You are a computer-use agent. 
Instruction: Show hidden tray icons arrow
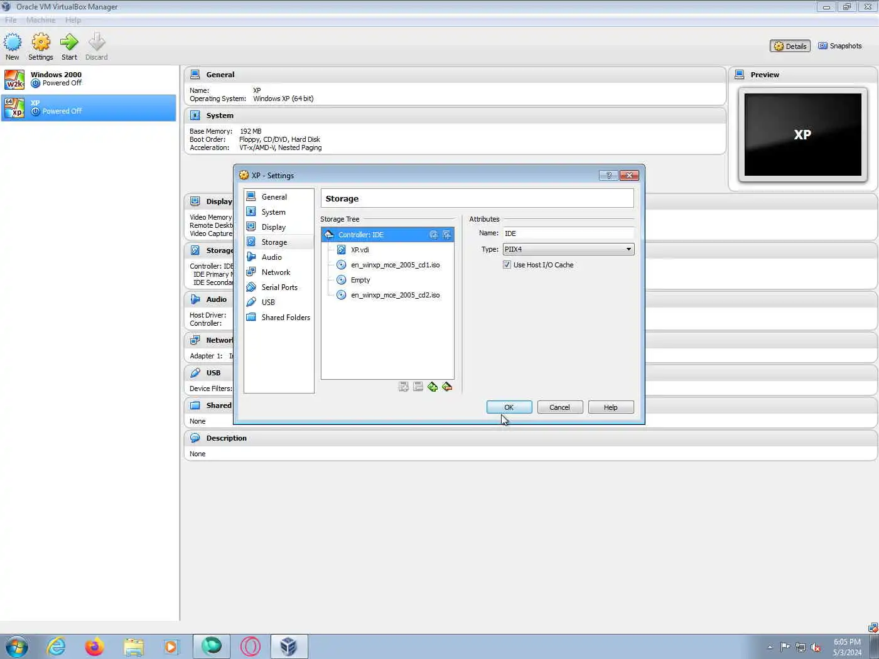(x=770, y=647)
